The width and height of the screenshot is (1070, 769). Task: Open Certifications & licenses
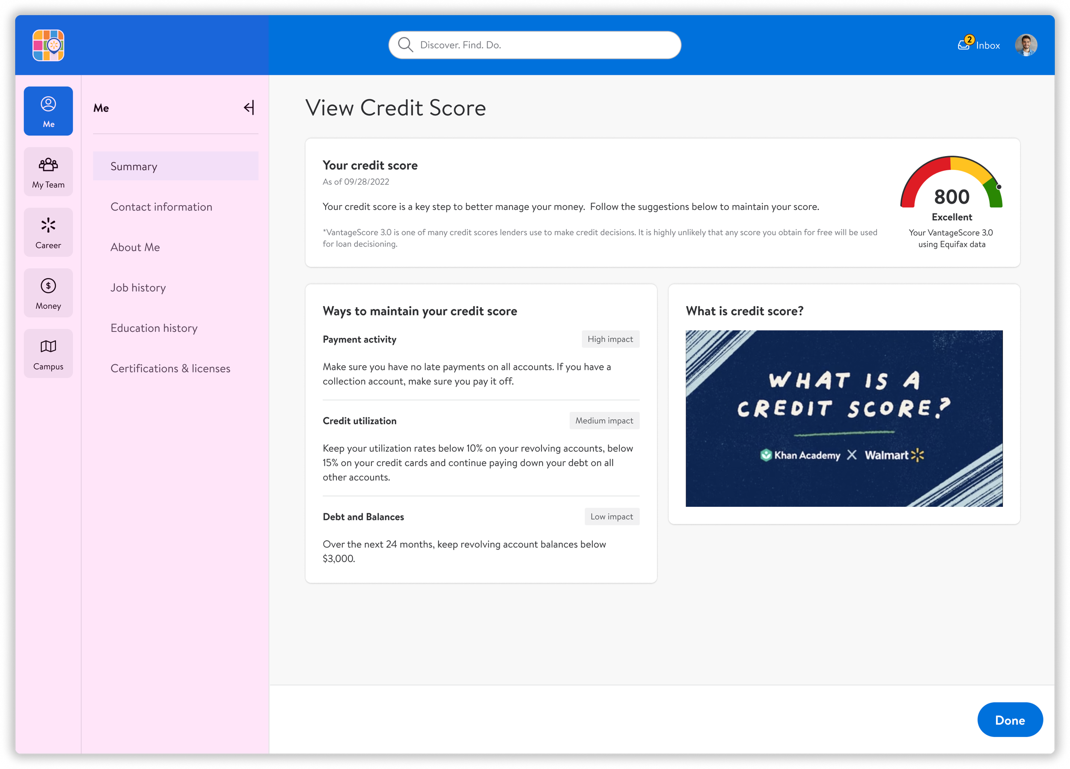[x=170, y=369]
